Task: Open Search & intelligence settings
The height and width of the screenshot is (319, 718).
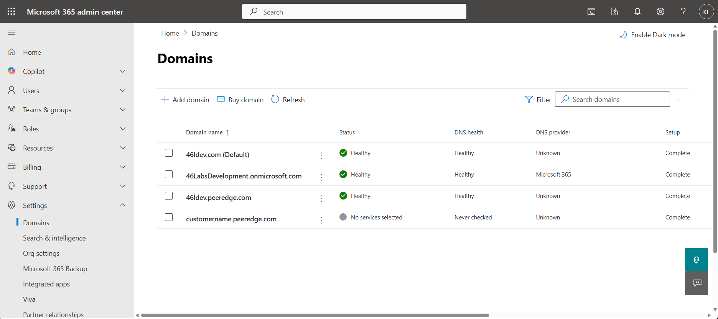Action: click(54, 238)
